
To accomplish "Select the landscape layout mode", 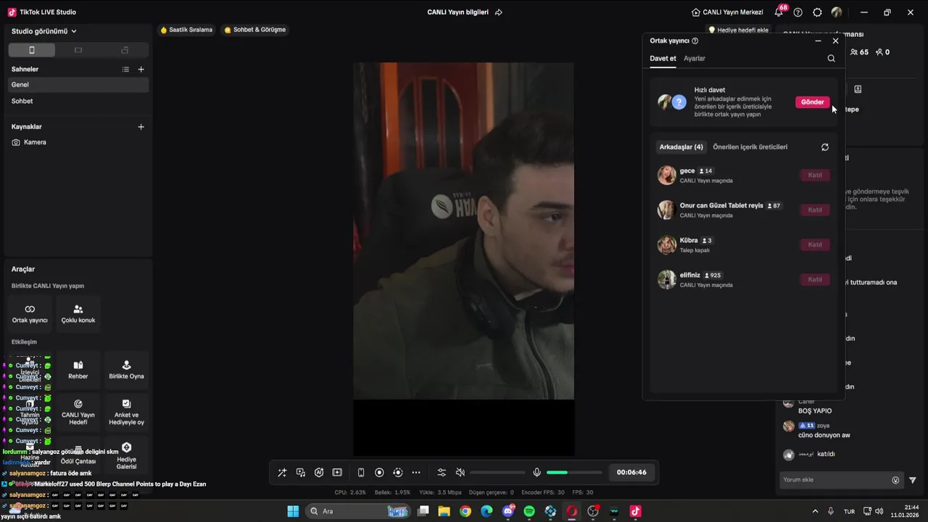I will [x=78, y=50].
